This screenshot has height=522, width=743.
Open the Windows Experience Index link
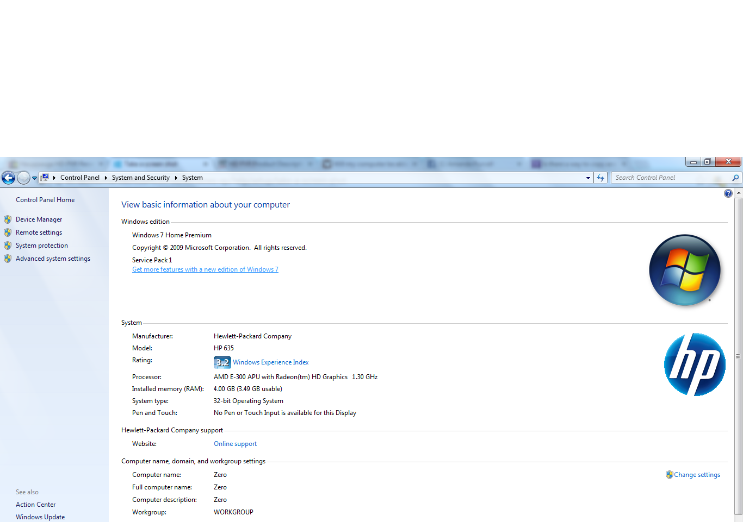271,362
